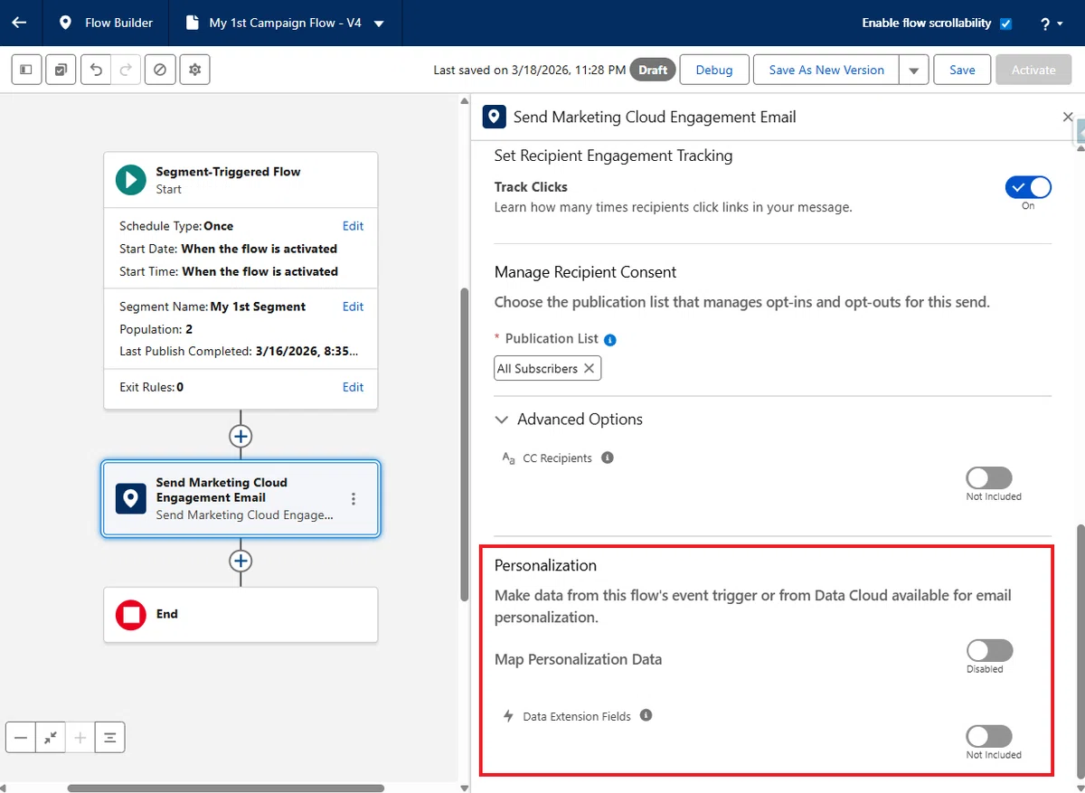Image resolution: width=1085 pixels, height=793 pixels.
Task: Click the auto-layout align icon
Action: click(110, 738)
